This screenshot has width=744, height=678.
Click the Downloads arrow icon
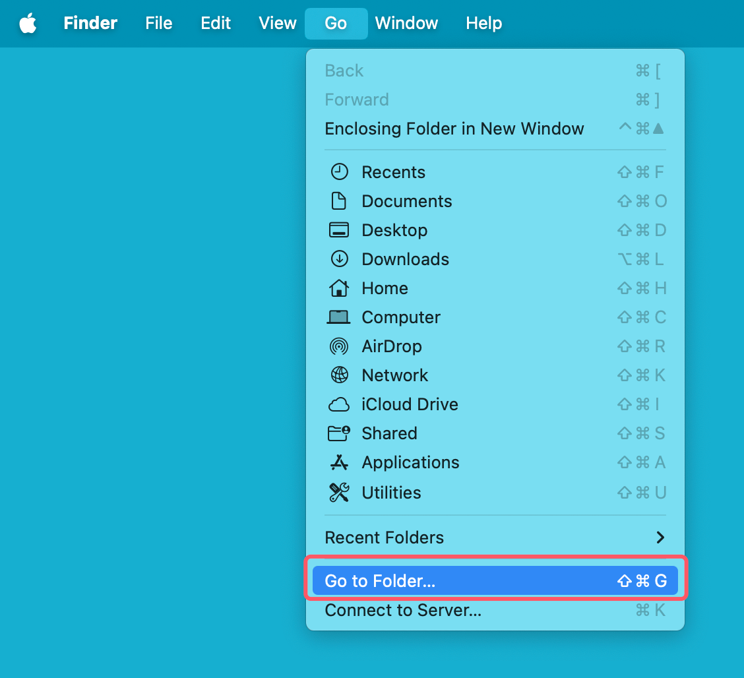tap(339, 259)
